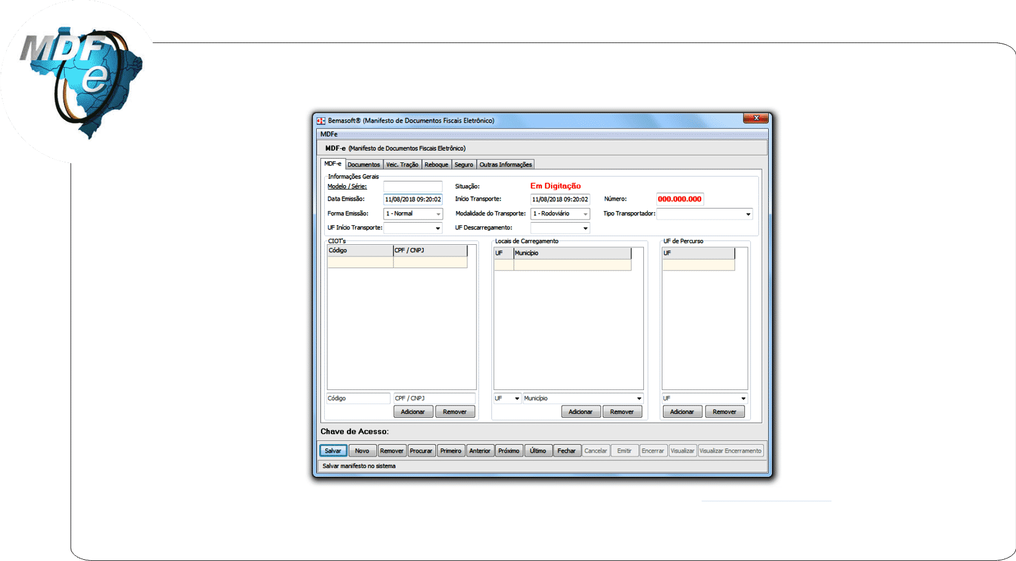1016x561 pixels.
Task: Click the Visualizar button
Action: click(x=683, y=451)
